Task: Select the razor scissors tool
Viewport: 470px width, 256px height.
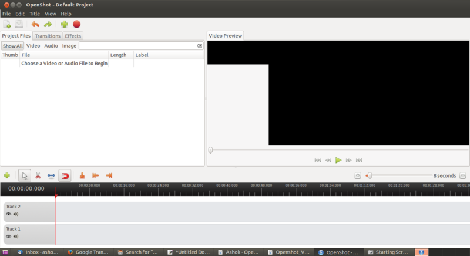Action: 38,175
